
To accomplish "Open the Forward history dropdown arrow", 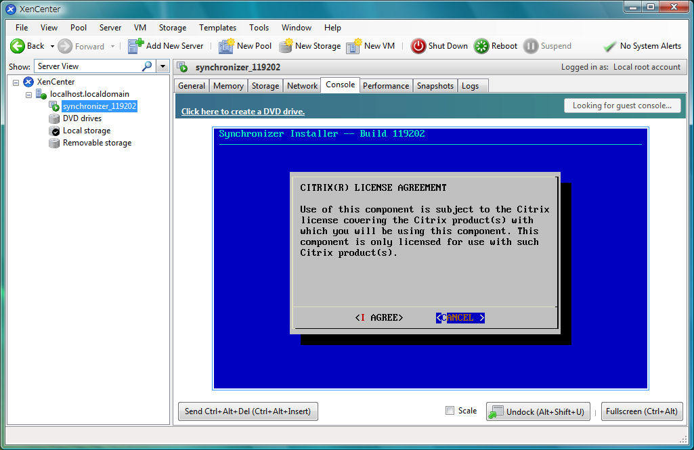I will point(113,46).
